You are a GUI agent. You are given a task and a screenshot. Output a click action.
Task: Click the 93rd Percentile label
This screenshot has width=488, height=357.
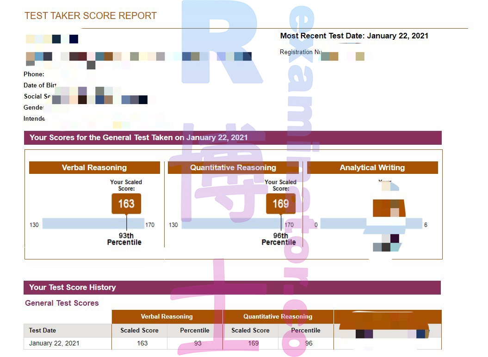pos(124,239)
